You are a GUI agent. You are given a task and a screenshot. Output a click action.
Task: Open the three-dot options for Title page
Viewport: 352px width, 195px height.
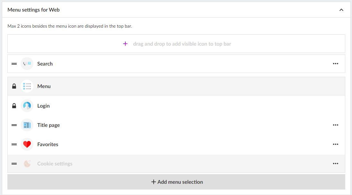point(336,125)
